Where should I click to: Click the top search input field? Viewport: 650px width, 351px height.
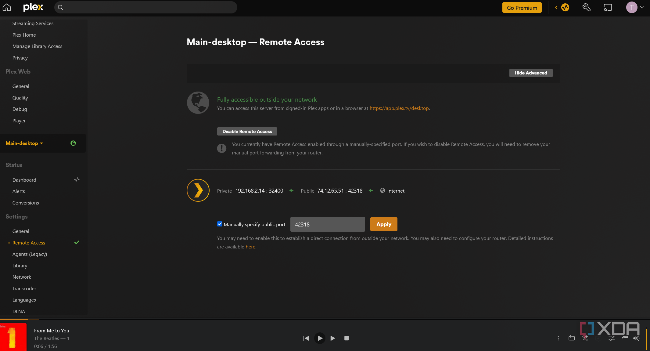146,7
